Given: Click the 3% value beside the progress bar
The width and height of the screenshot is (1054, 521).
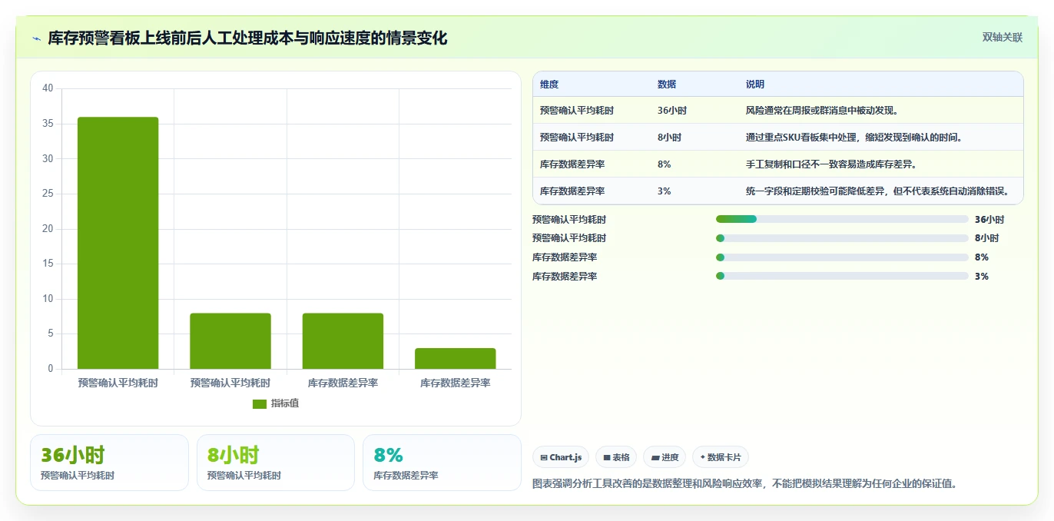Looking at the screenshot, I should (981, 276).
